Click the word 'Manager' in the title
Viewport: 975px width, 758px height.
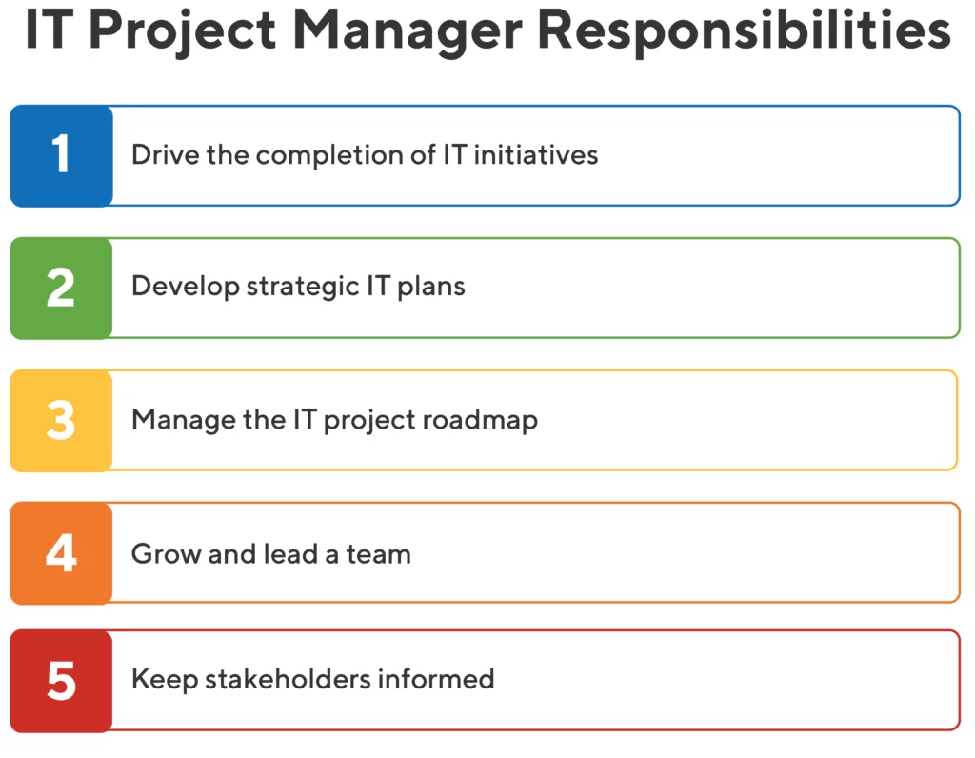tap(408, 31)
